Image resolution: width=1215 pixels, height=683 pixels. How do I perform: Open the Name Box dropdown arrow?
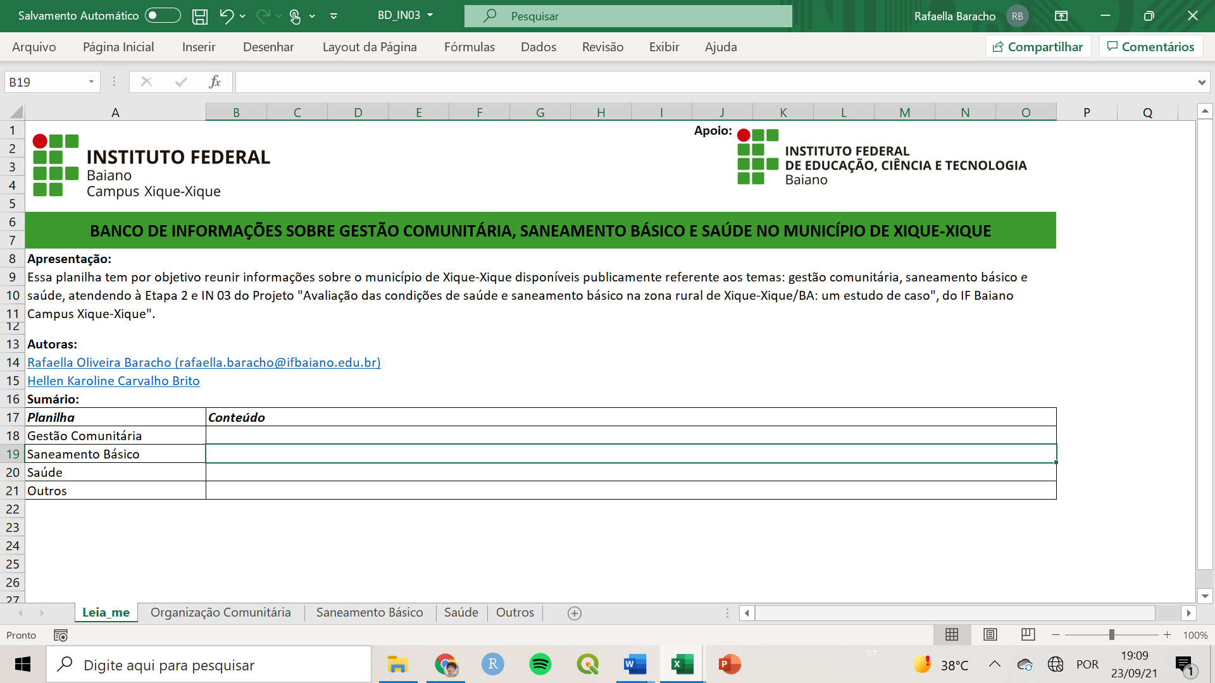pos(91,82)
